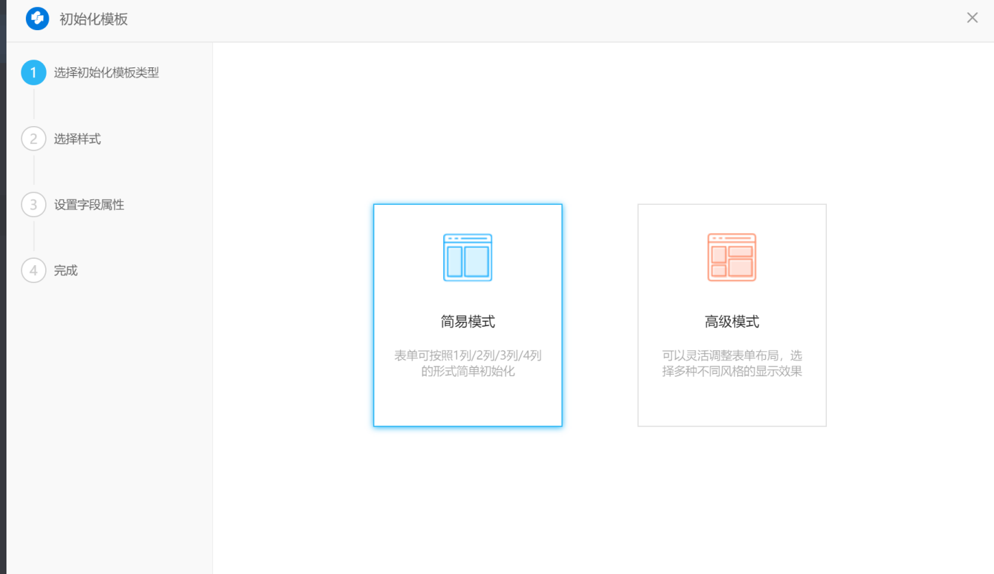
Task: Click the step 1 number circle
Action: (34, 73)
